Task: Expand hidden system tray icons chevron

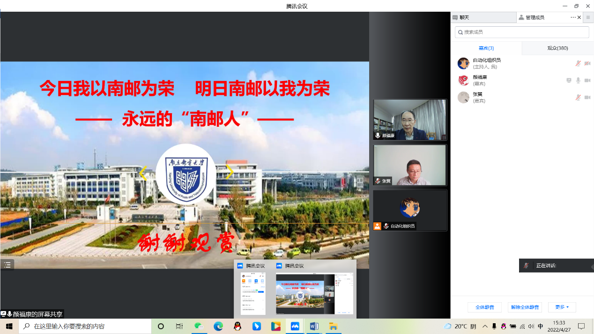Action: coord(485,326)
